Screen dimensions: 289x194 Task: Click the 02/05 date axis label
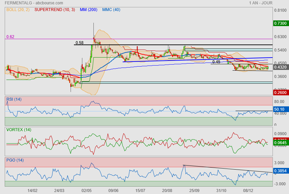click(x=86, y=191)
